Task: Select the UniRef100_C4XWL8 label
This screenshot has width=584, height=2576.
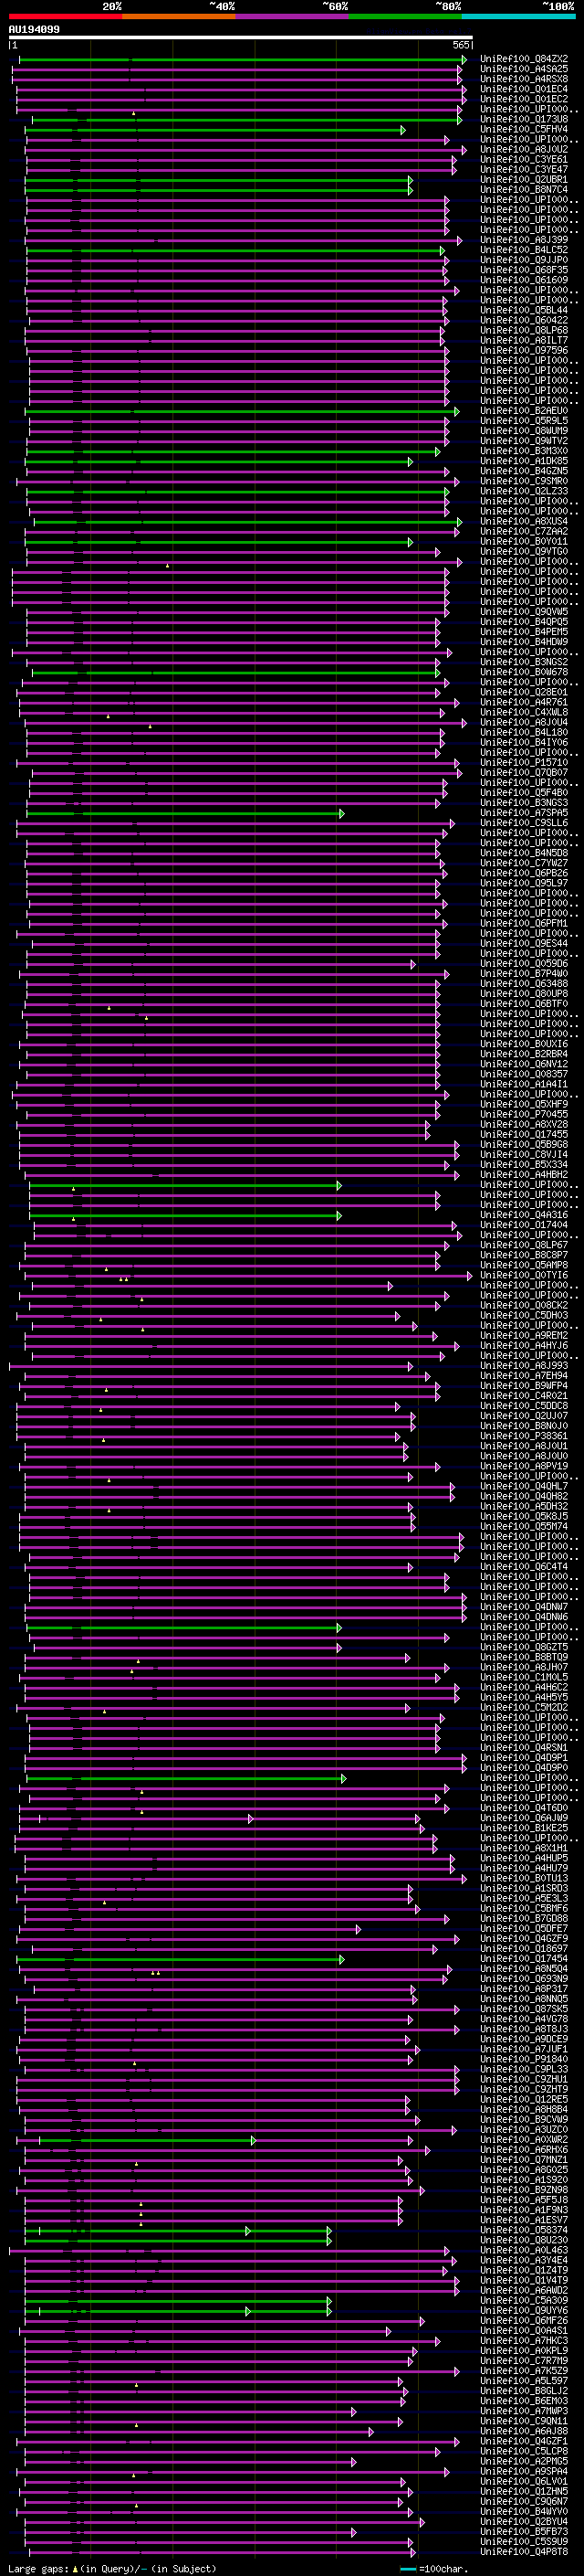Action: (524, 712)
